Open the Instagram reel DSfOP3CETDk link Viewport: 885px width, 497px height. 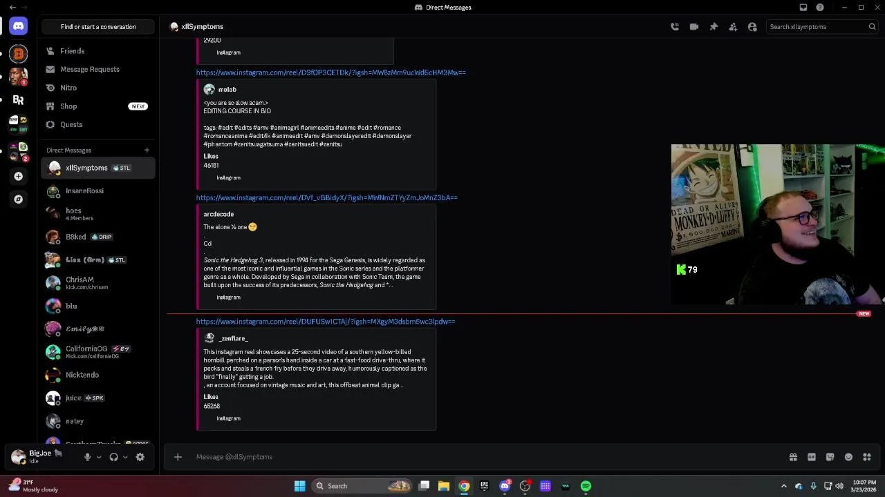coord(330,72)
